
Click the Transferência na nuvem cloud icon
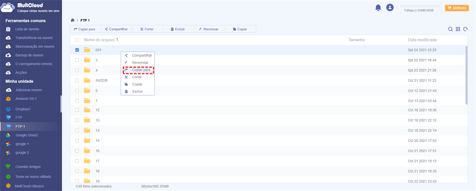coord(8,38)
